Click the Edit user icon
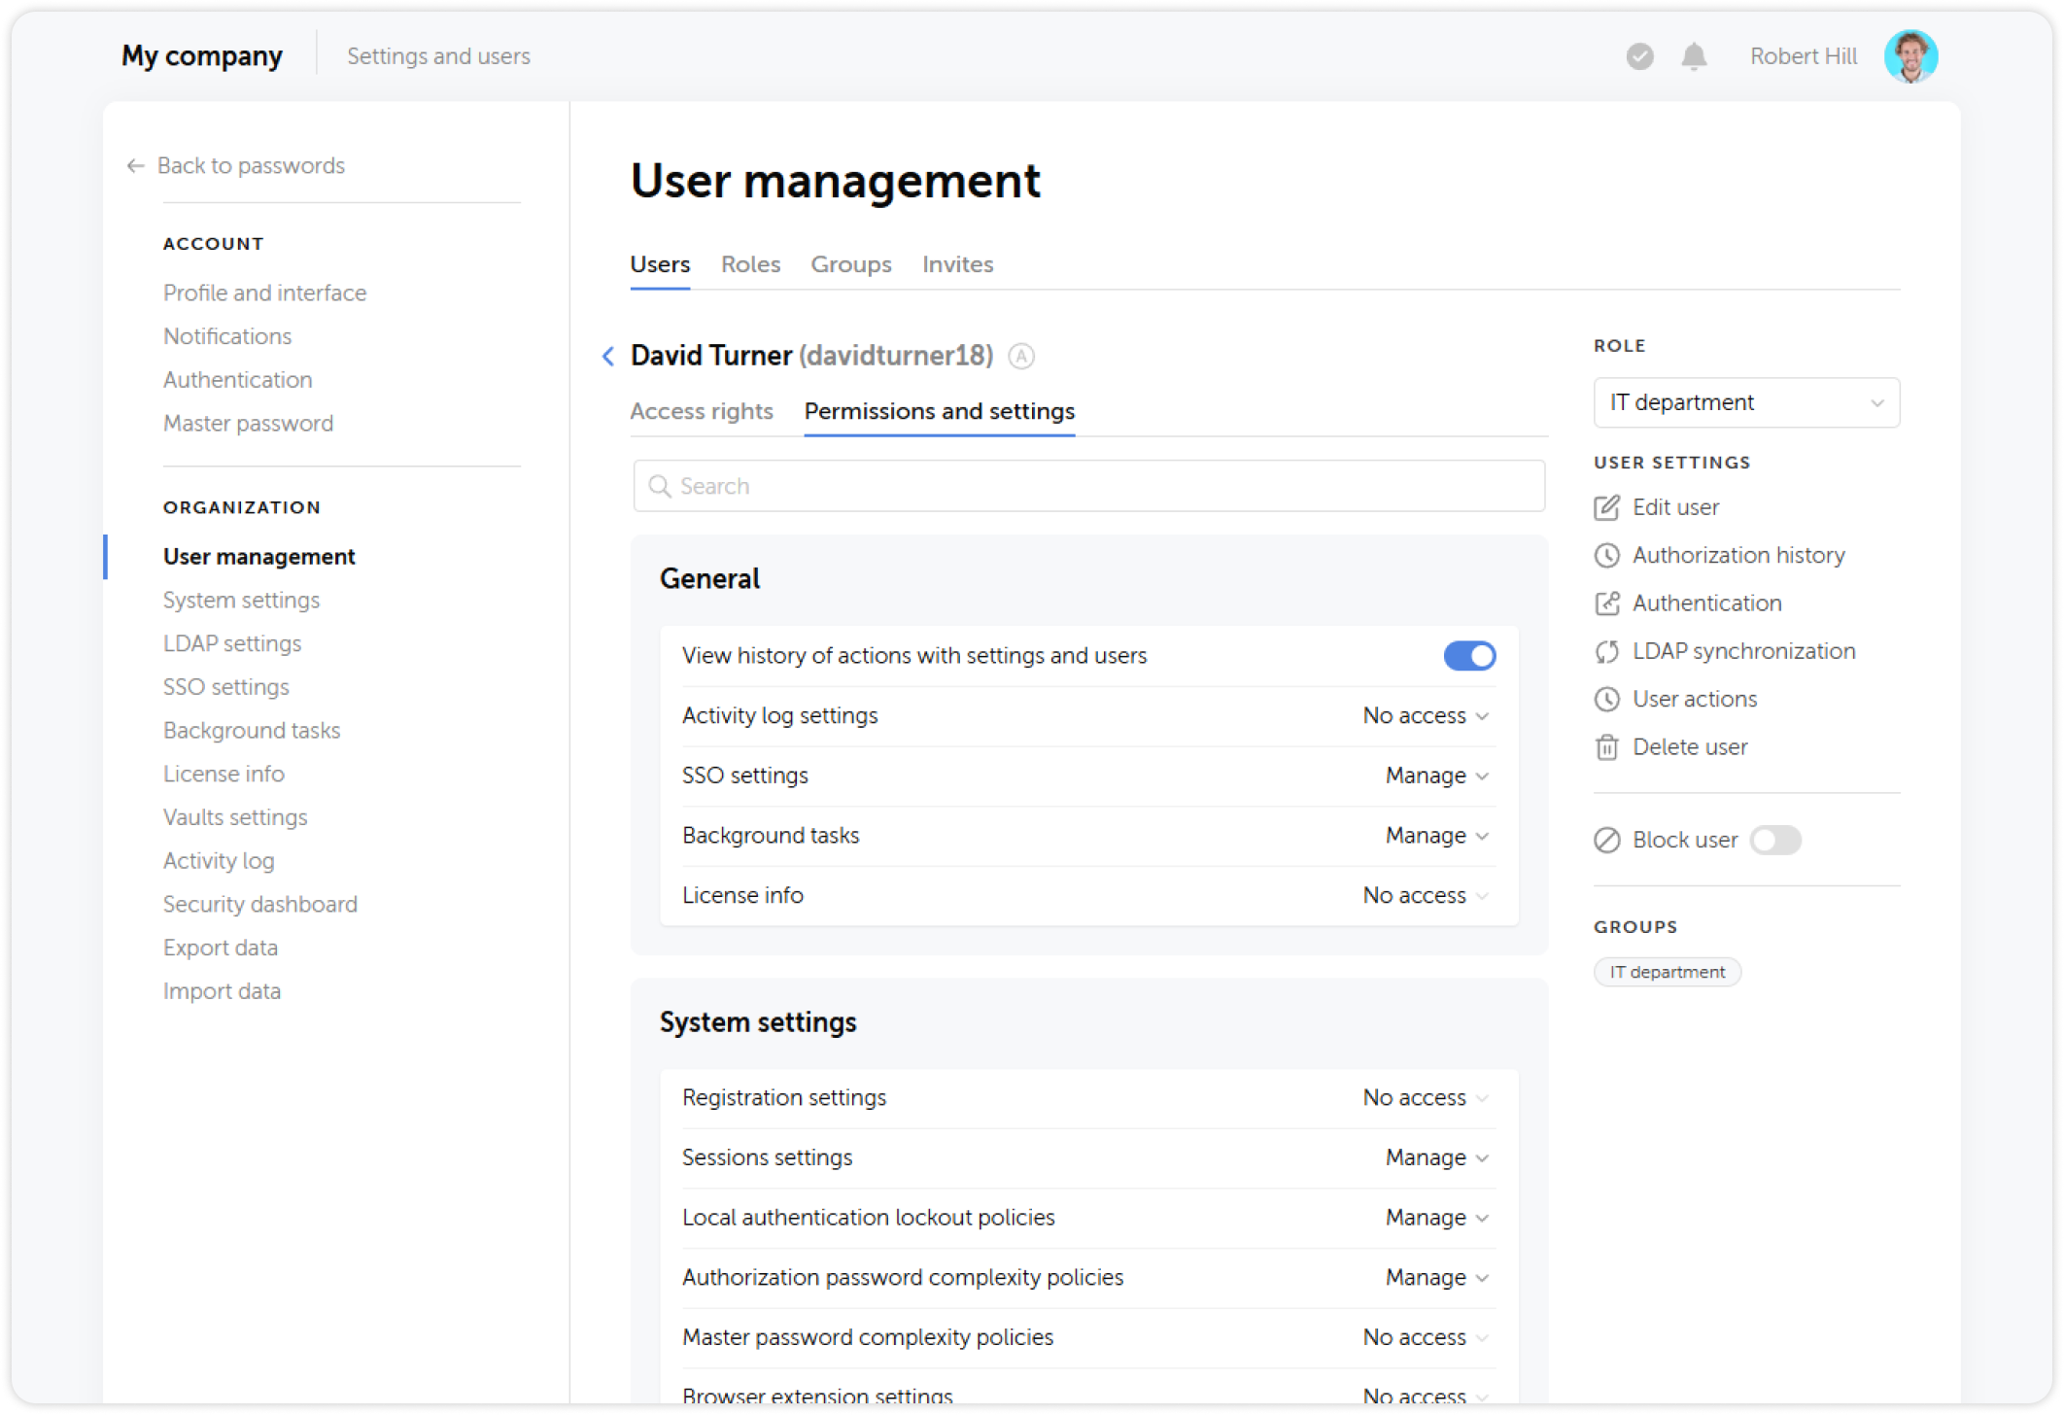This screenshot has width=2064, height=1415. tap(1607, 506)
